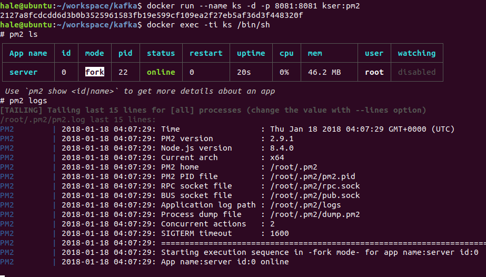The width and height of the screenshot is (486, 277).
Task: Click the "watching" column header
Action: (x=416, y=53)
